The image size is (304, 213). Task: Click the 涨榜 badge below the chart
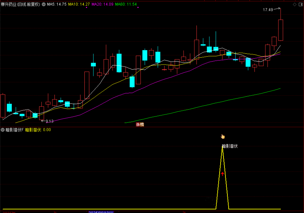[x=140, y=124]
